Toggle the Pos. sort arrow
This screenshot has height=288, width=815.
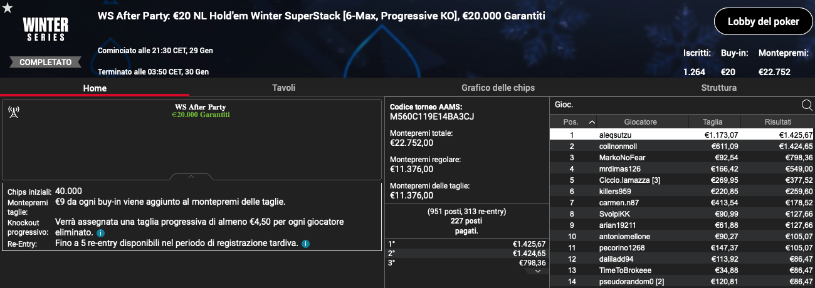(592, 122)
